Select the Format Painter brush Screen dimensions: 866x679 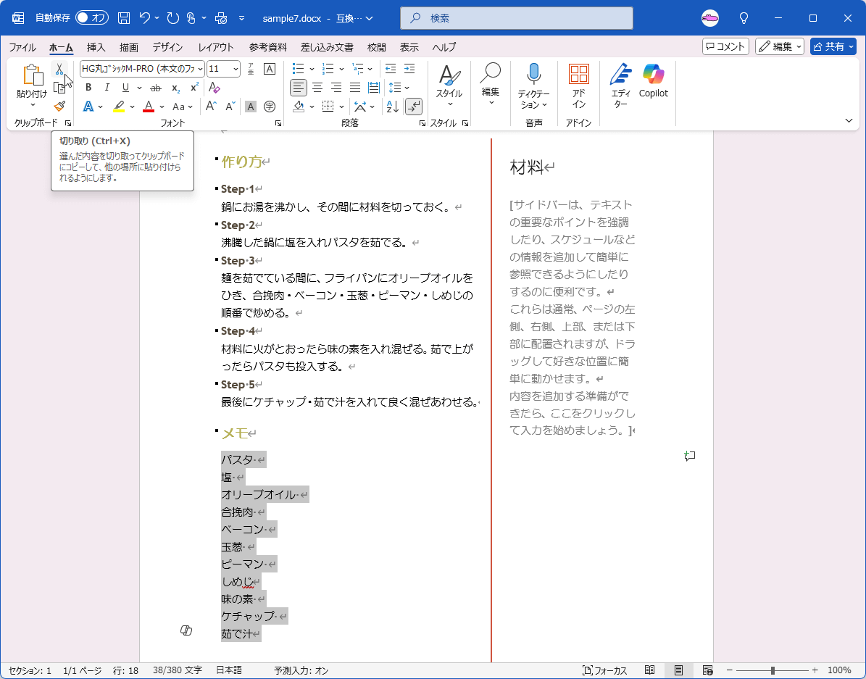click(x=59, y=106)
